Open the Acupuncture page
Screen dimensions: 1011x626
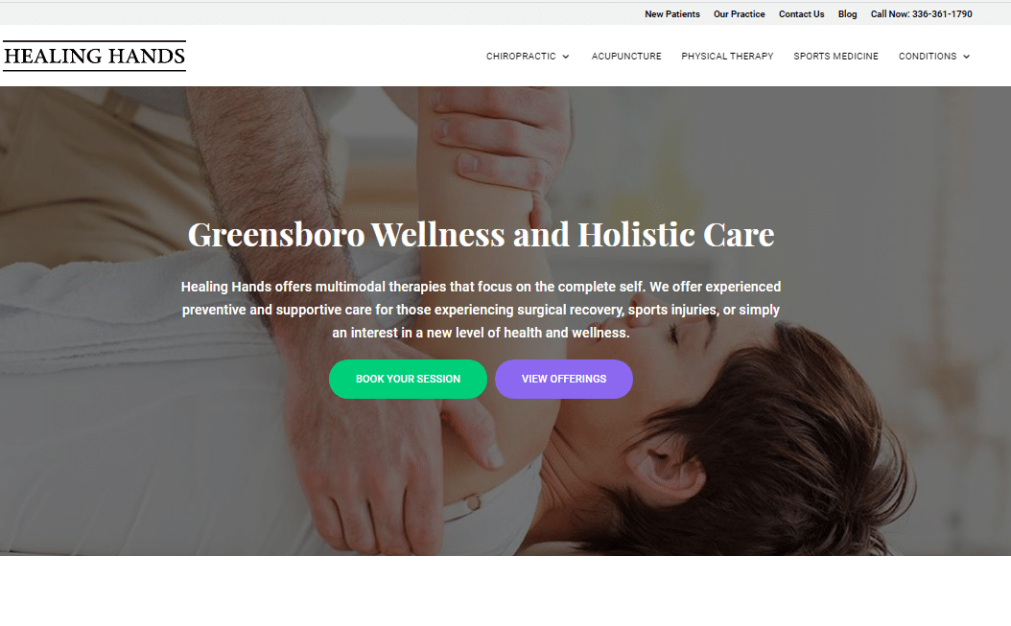(626, 57)
